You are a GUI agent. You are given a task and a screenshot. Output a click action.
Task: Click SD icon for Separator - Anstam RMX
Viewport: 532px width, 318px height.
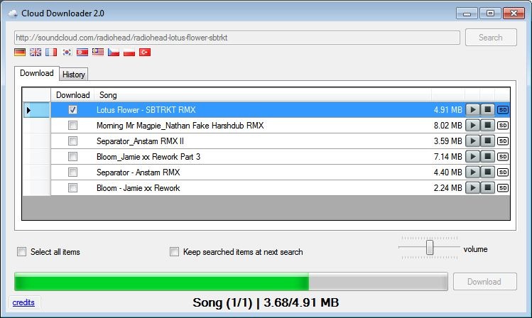pos(503,172)
